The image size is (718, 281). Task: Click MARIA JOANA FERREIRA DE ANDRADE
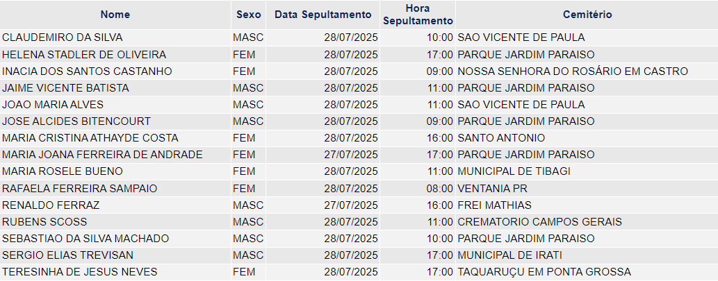(102, 155)
